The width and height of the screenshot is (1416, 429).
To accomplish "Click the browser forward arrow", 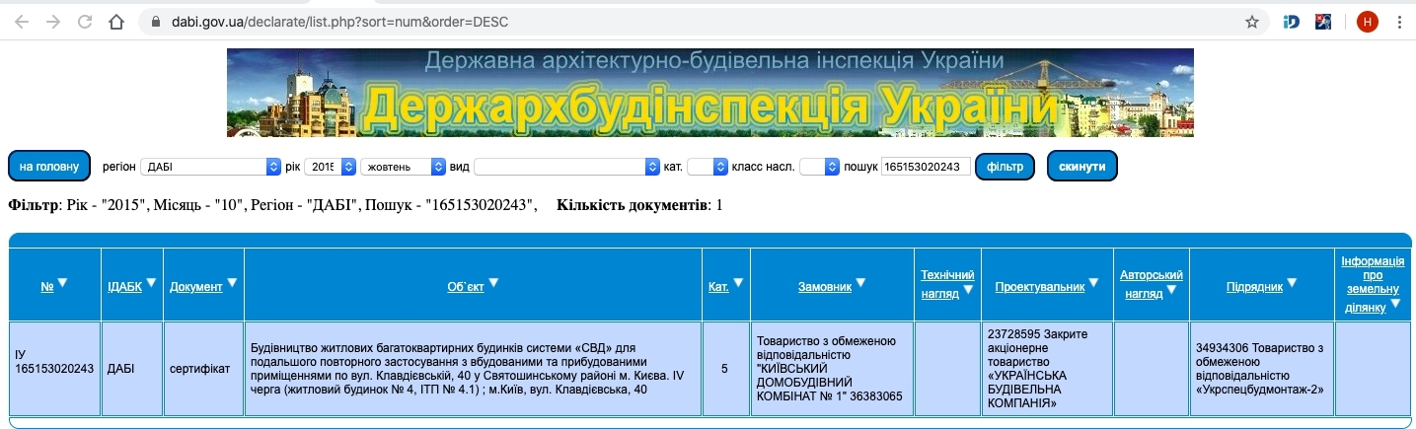I will 53,21.
